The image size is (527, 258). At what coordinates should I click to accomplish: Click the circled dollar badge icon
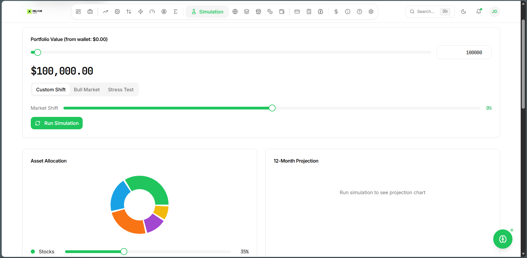164,12
